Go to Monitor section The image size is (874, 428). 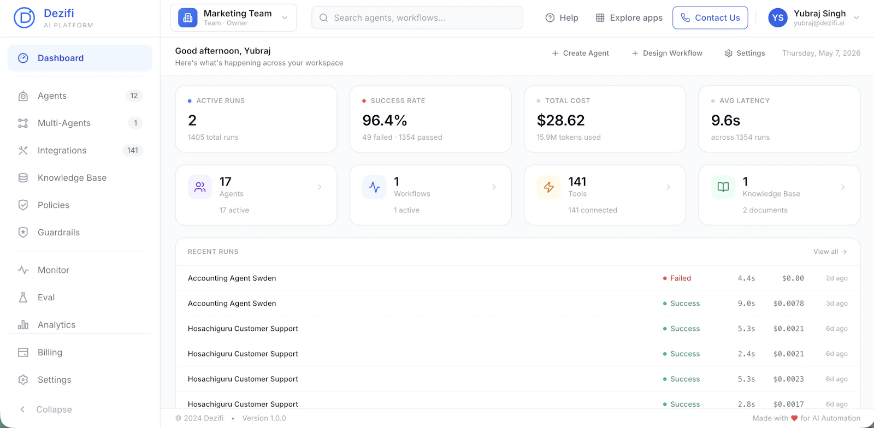pos(80,270)
